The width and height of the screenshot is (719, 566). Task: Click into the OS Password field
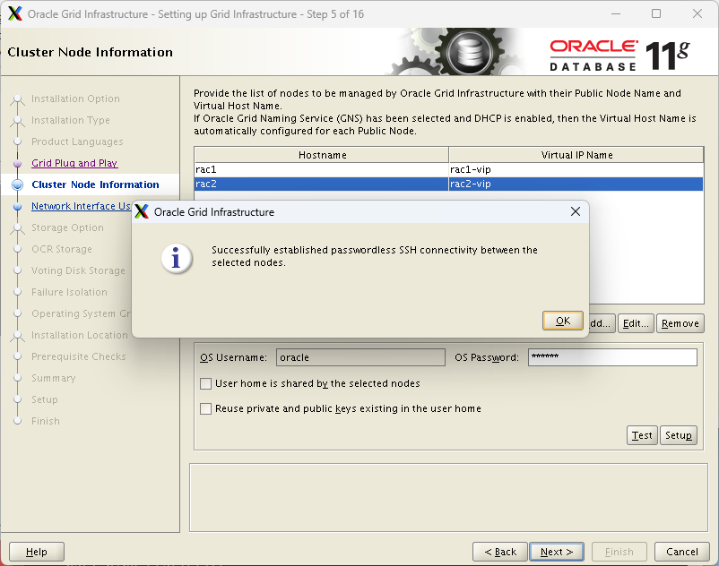[612, 357]
